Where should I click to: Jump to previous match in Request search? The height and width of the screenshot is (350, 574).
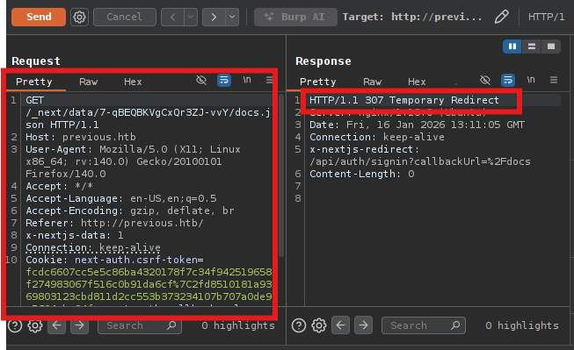(57, 325)
